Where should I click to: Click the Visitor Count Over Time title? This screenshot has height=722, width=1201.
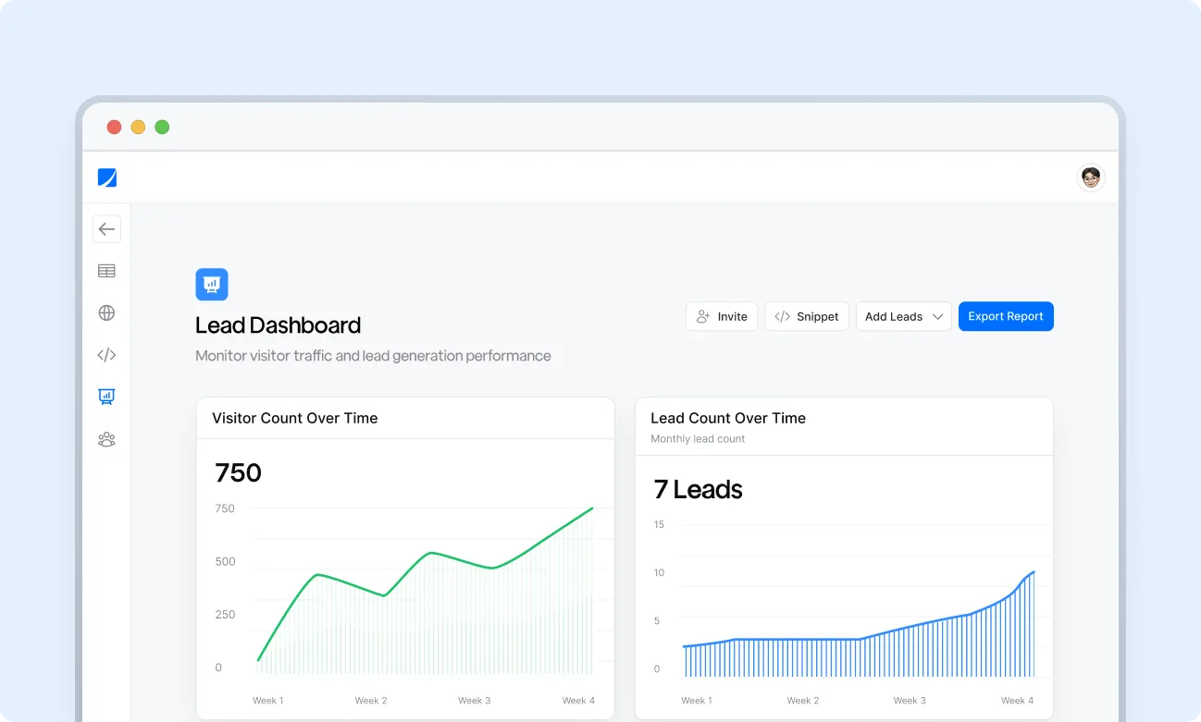[294, 418]
